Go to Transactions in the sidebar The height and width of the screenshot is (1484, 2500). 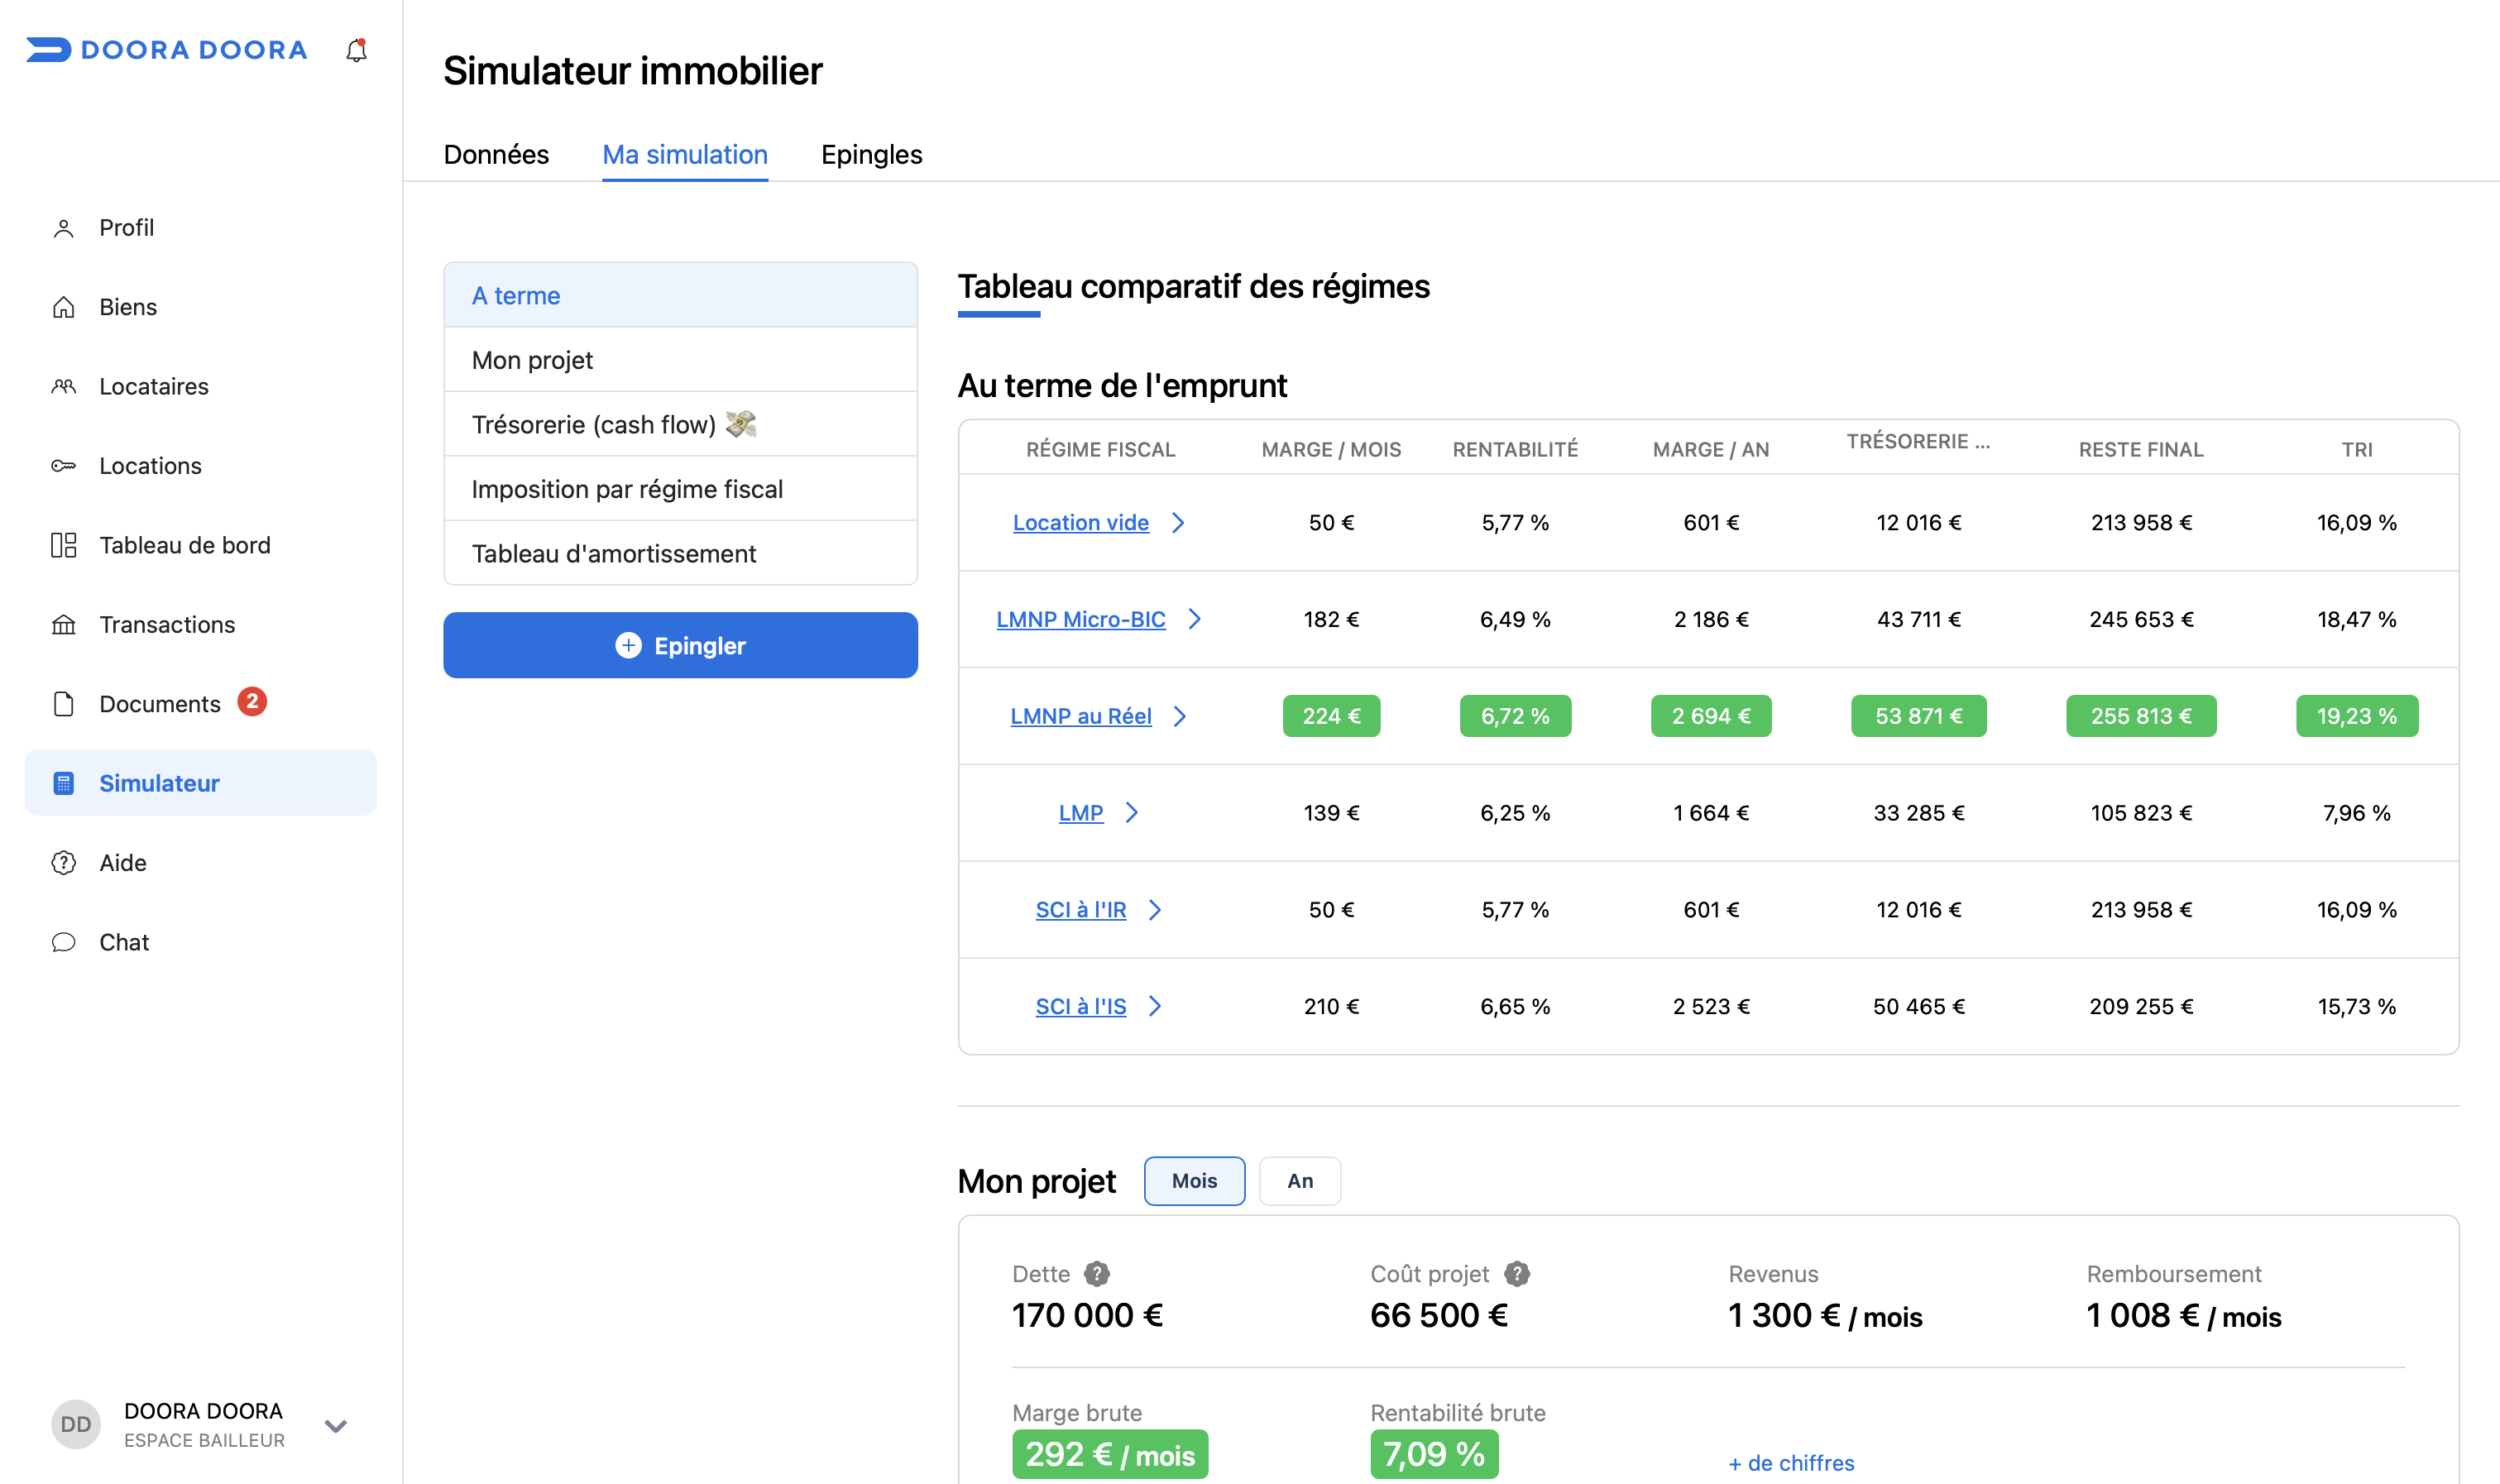(x=200, y=625)
